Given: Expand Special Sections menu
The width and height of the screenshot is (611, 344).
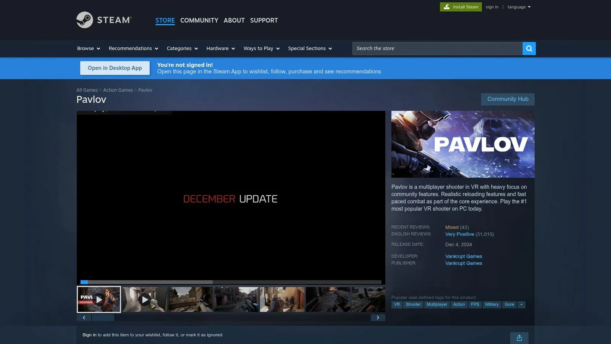Looking at the screenshot, I should coord(310,49).
